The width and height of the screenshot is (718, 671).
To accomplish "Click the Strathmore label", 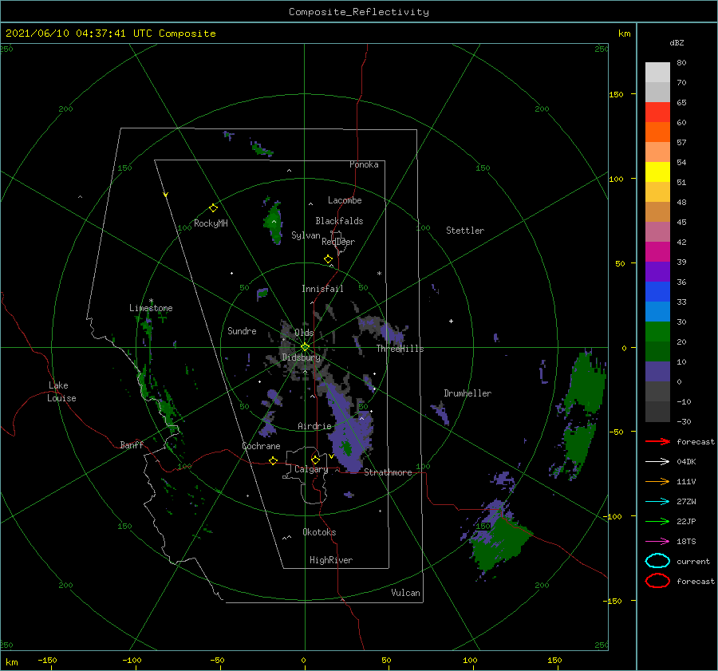I will (x=389, y=472).
